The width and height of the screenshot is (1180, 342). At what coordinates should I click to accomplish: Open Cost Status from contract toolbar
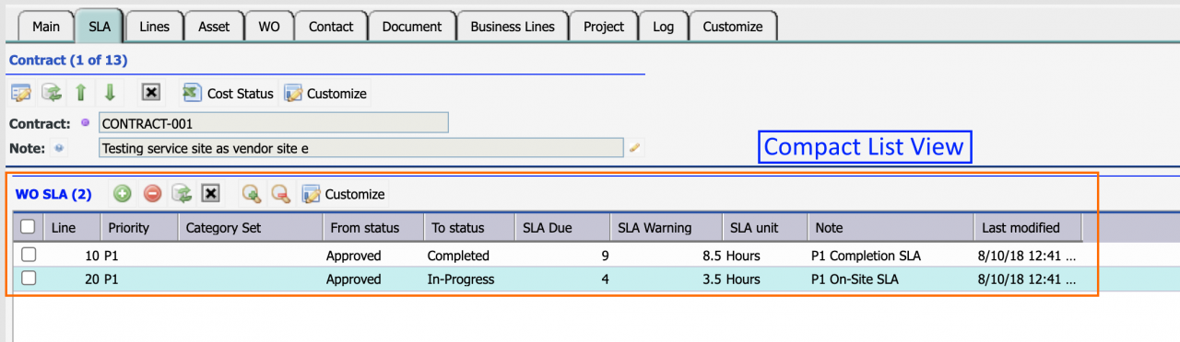[x=229, y=93]
